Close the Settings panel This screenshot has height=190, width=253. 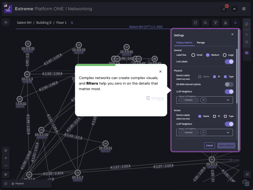(x=232, y=34)
